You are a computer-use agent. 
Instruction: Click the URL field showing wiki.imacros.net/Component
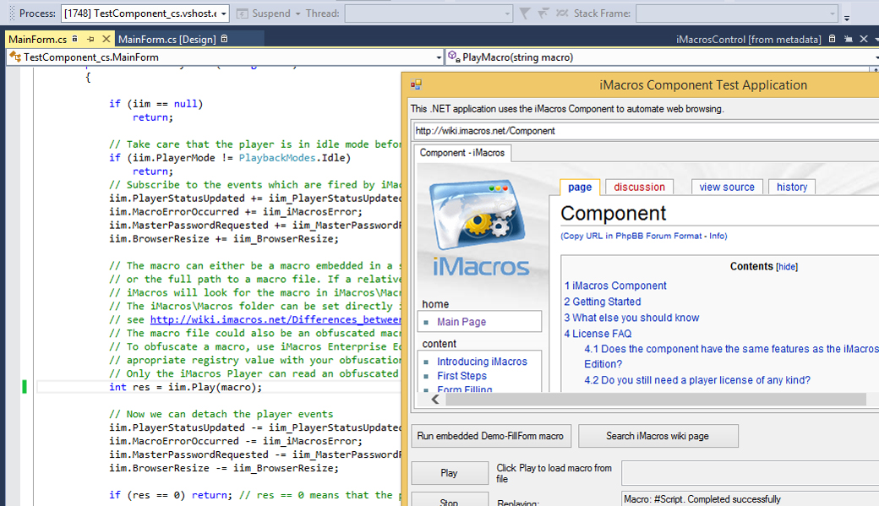(645, 131)
